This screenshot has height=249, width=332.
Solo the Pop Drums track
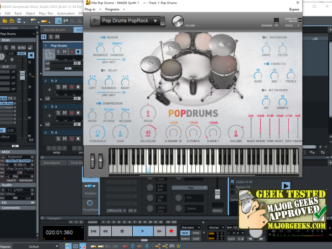point(58,51)
